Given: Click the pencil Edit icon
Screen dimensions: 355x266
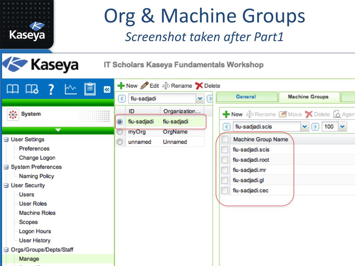Looking at the screenshot, I should 145,86.
